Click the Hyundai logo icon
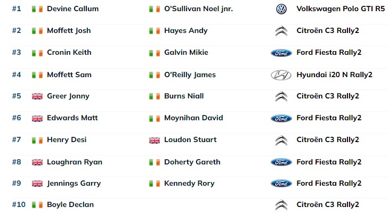This screenshot has height=215, width=388. point(281,75)
